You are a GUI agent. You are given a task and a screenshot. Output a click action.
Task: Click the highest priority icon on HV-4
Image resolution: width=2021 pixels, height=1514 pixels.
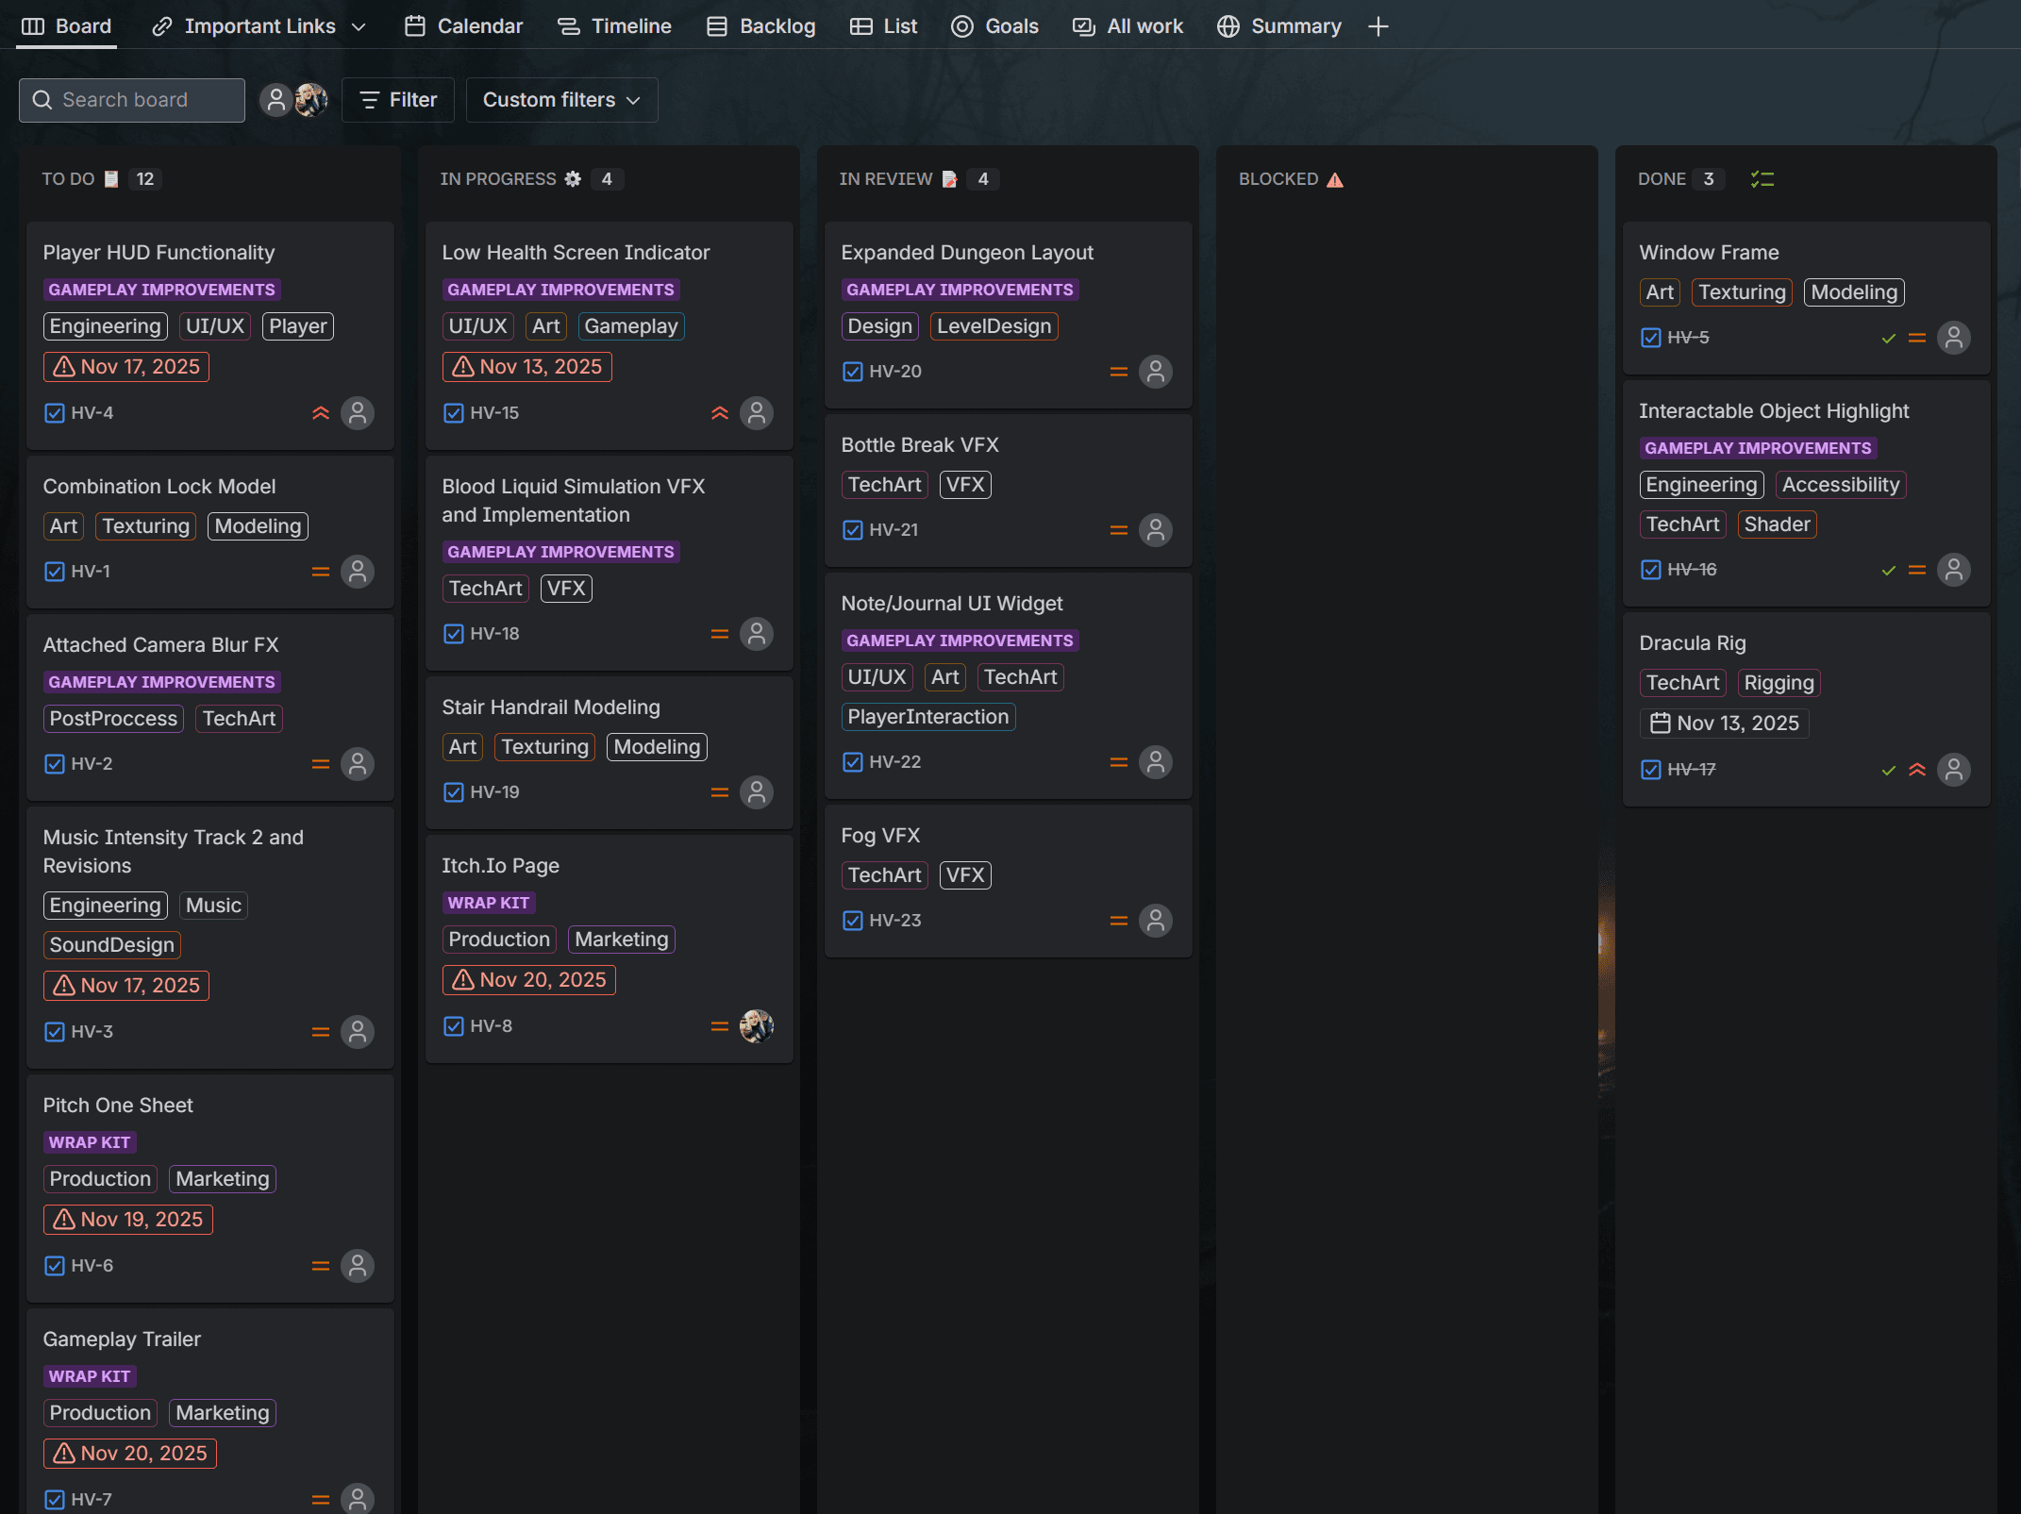(321, 413)
